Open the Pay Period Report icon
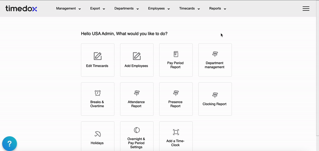Image resolution: width=319 pixels, height=151 pixels. point(176,54)
